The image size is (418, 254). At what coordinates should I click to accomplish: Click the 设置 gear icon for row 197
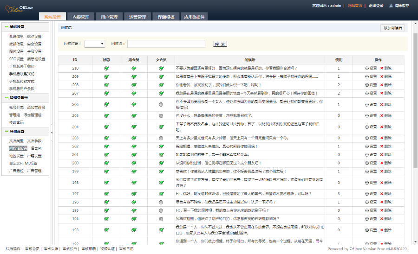pyautogui.click(x=366, y=194)
